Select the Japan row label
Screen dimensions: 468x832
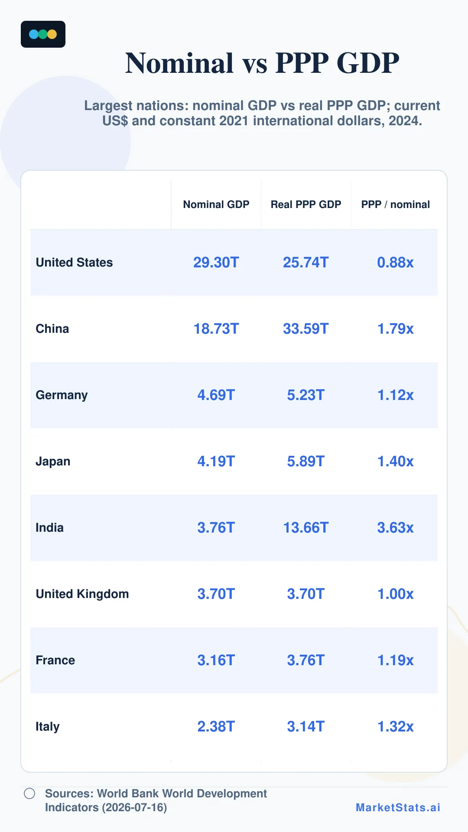click(53, 461)
